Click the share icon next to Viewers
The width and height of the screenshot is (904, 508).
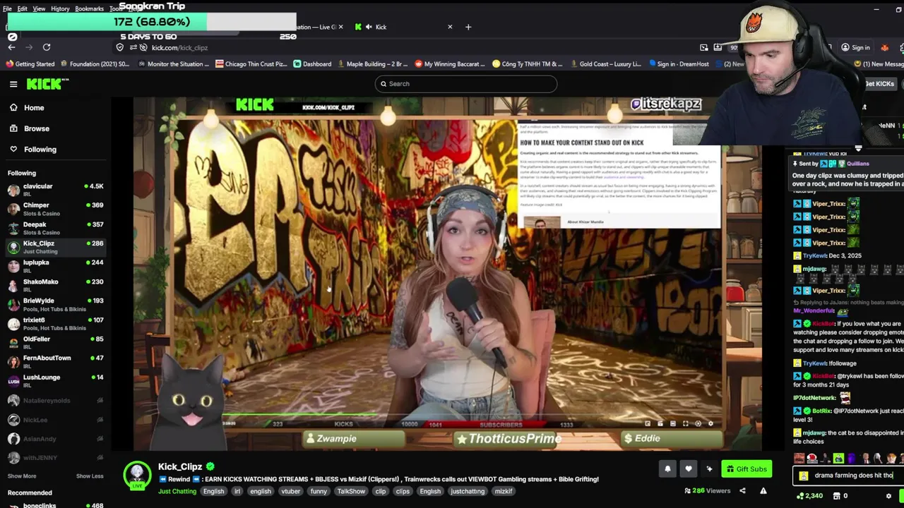742,491
